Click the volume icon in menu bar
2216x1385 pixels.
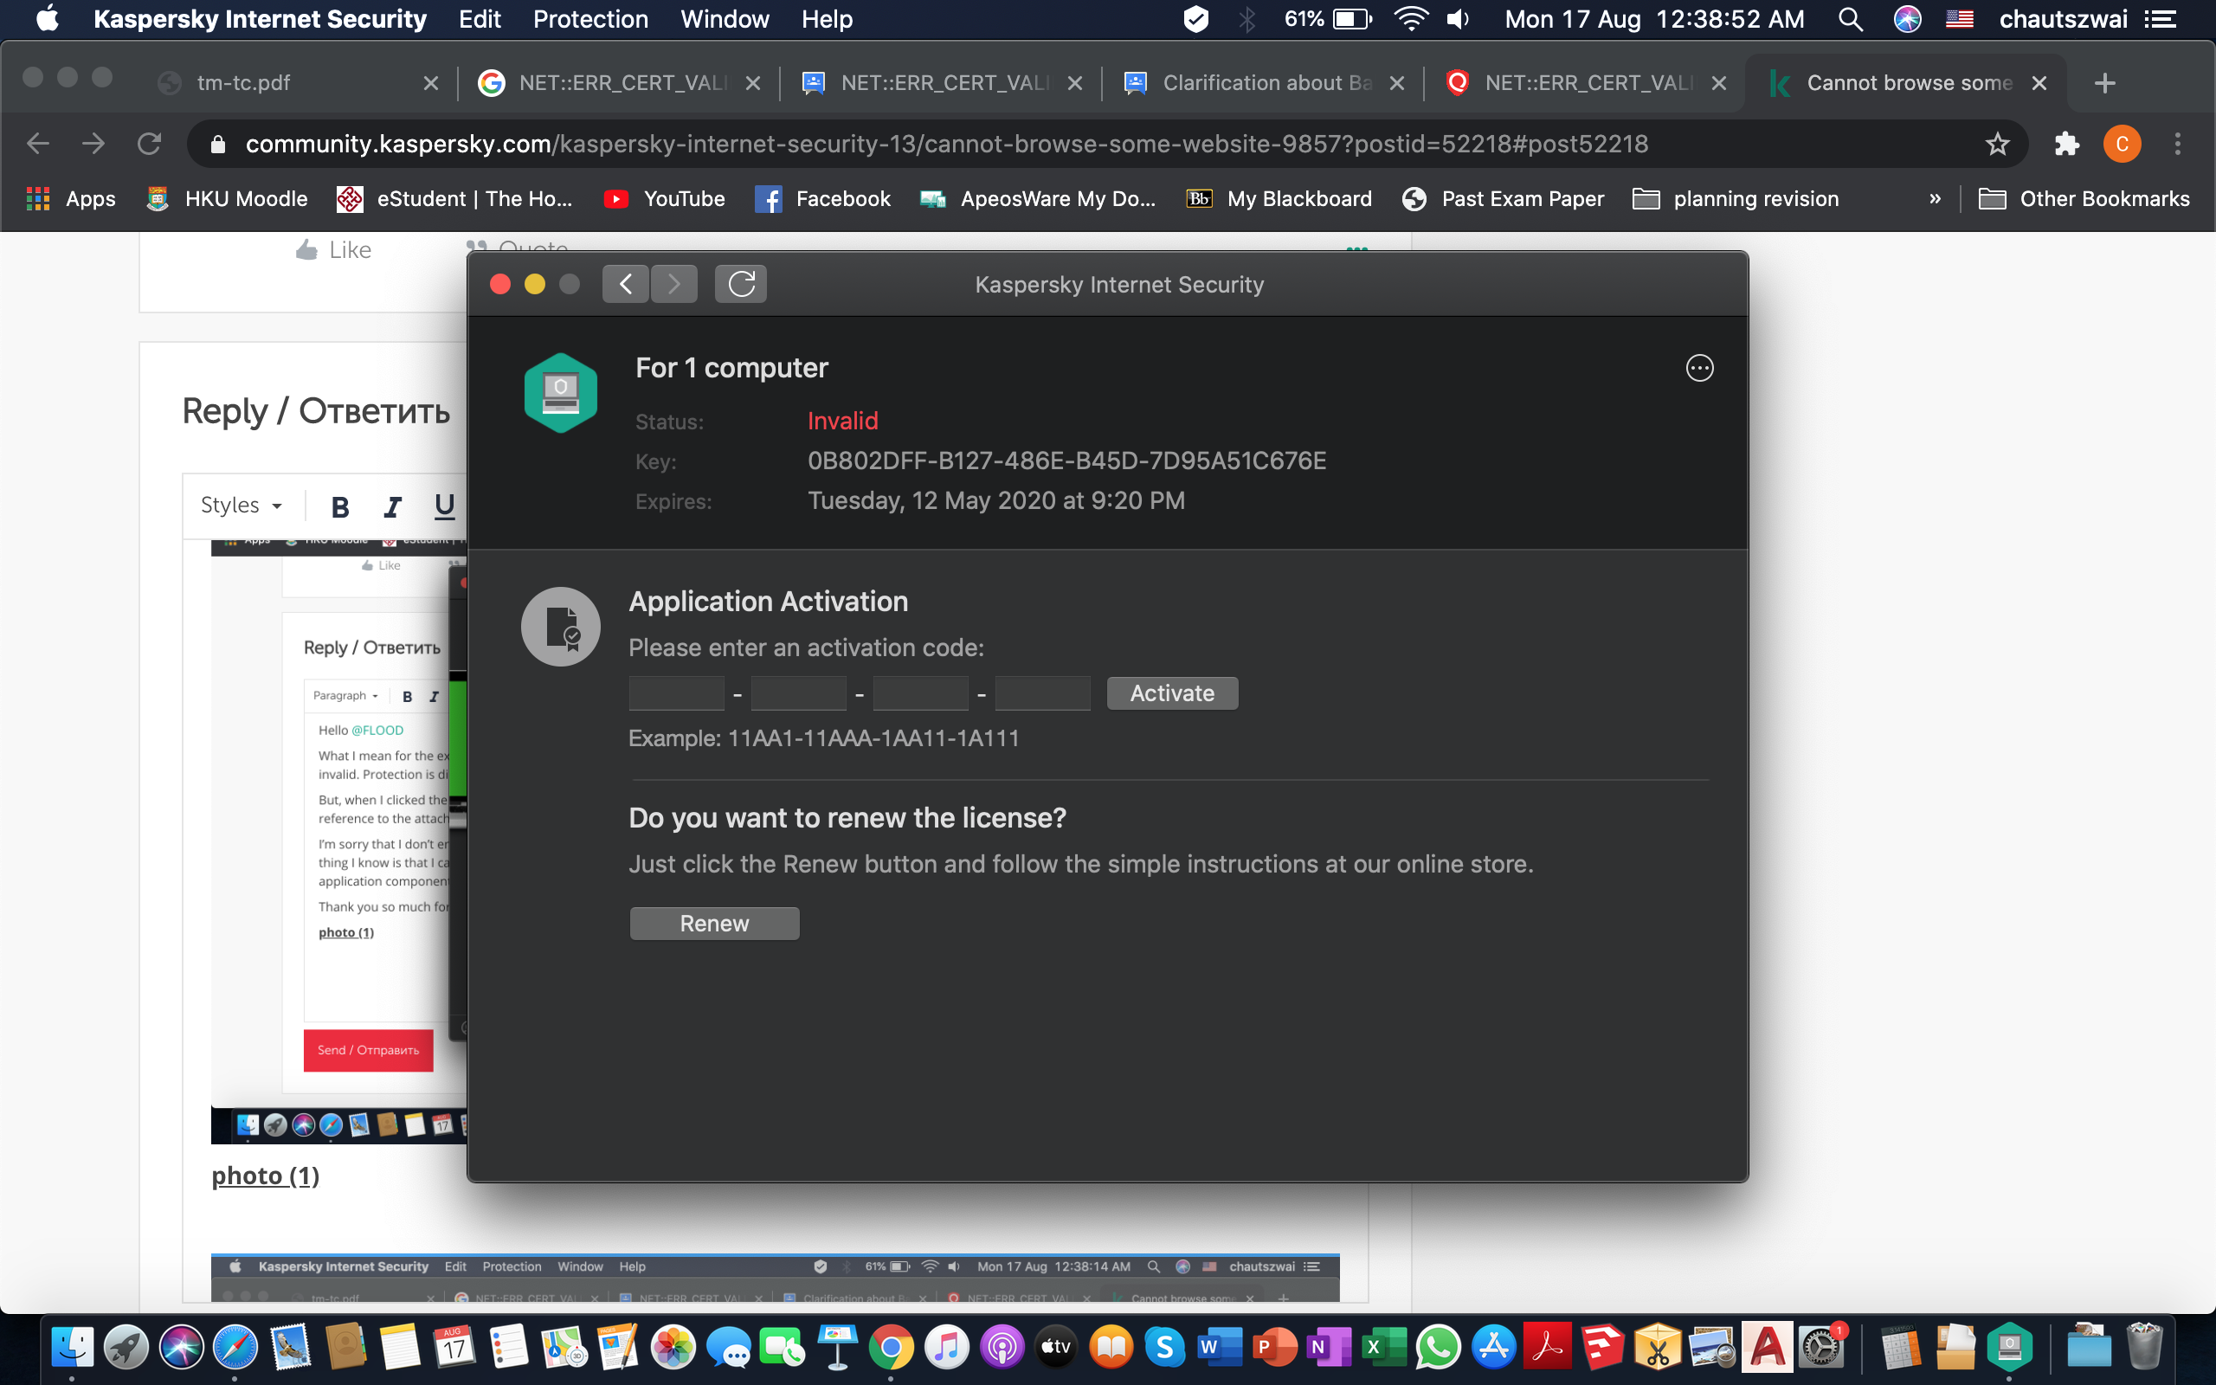point(1458,19)
